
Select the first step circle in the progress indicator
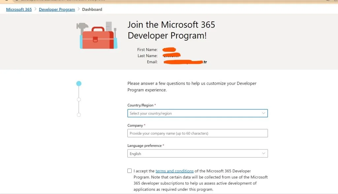pyautogui.click(x=79, y=83)
